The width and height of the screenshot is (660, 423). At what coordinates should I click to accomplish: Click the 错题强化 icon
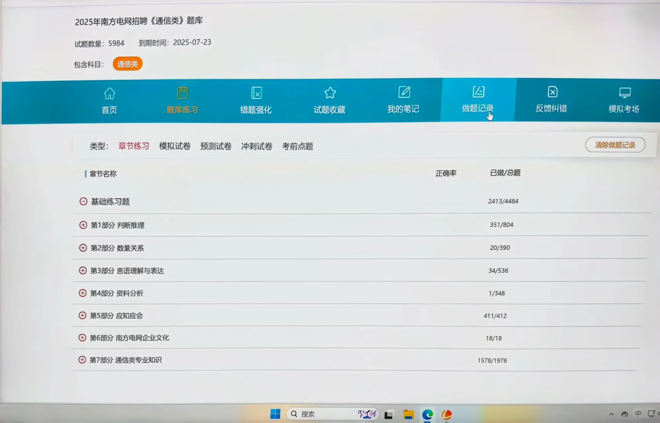256,93
